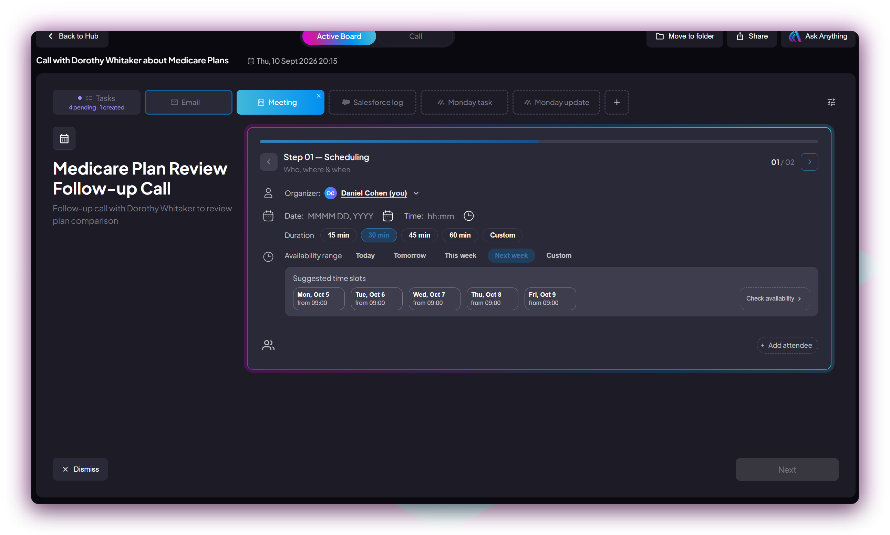Click the Time hh:mm field
Screen dimensions: 890x535
[441, 216]
